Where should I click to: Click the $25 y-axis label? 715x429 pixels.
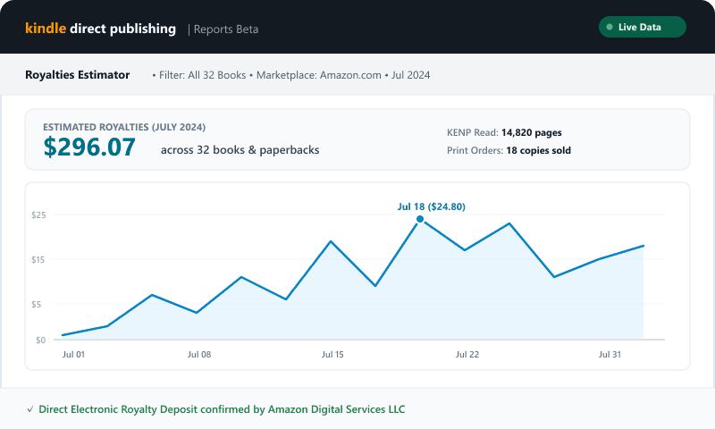pyautogui.click(x=38, y=214)
